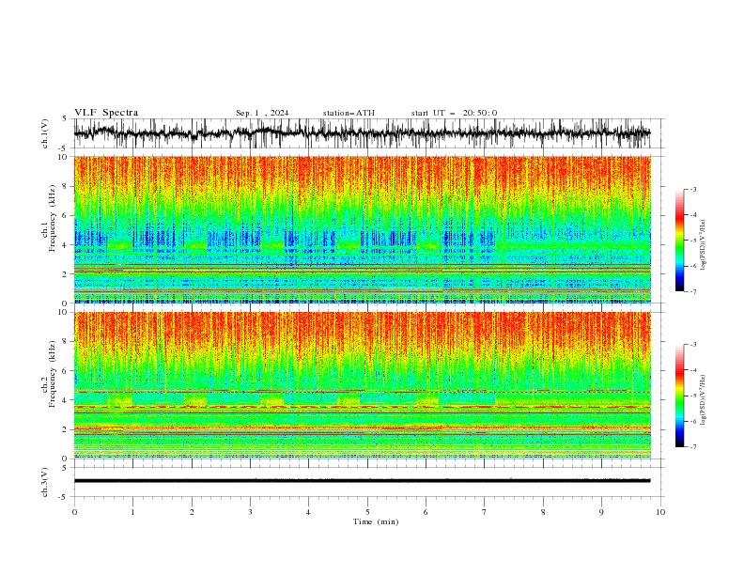Click the ch.1 voltage waveform trace
The width and height of the screenshot is (744, 575).
(362, 133)
